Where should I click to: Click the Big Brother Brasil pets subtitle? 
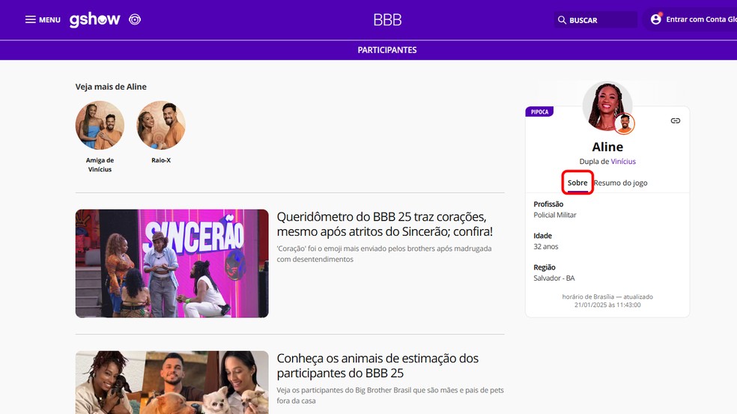pos(390,395)
